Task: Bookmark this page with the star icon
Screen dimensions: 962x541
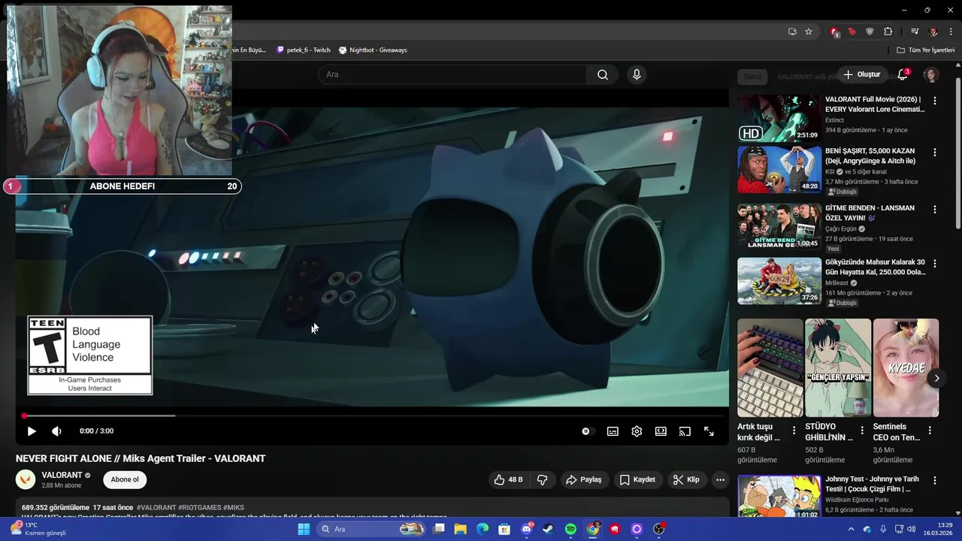Action: coord(809,32)
